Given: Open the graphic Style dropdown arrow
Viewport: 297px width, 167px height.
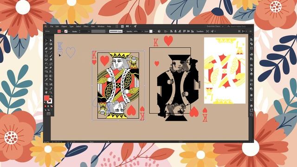Looking at the screenshot, I should [x=154, y=32].
